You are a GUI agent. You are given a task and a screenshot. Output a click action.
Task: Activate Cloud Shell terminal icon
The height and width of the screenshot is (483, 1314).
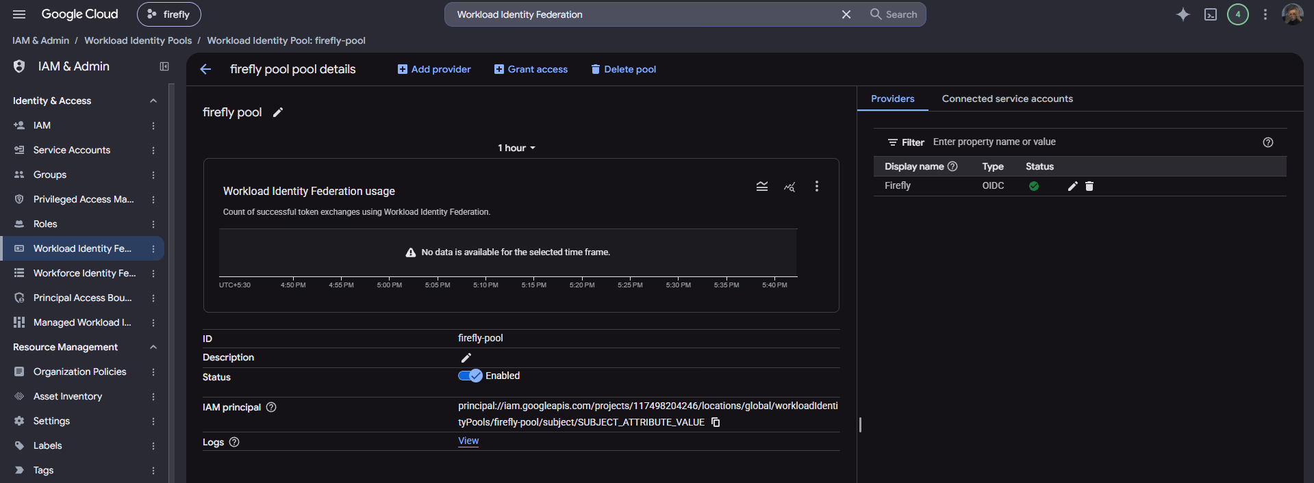(x=1211, y=14)
